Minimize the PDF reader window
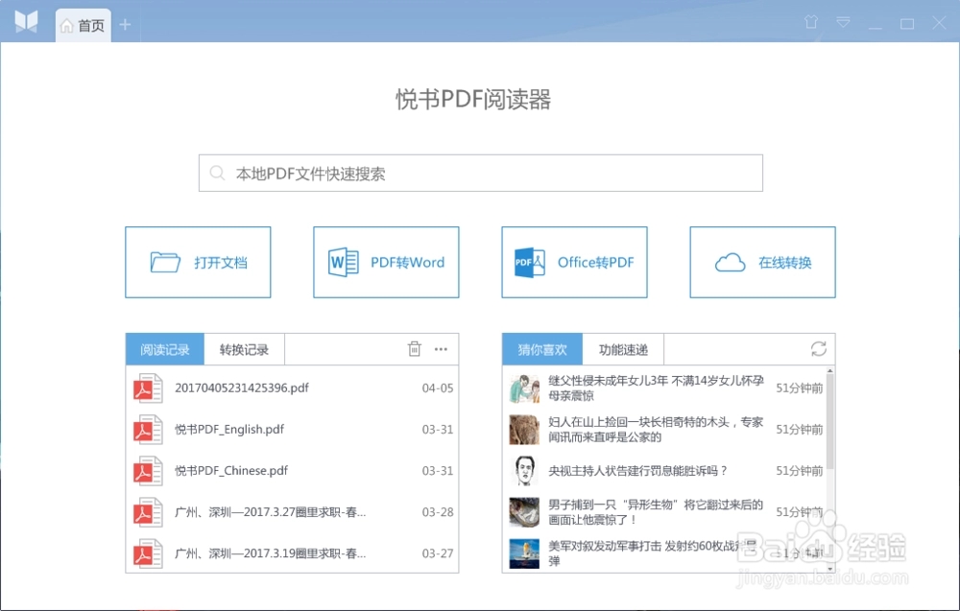Viewport: 960px width, 611px height. click(x=875, y=28)
